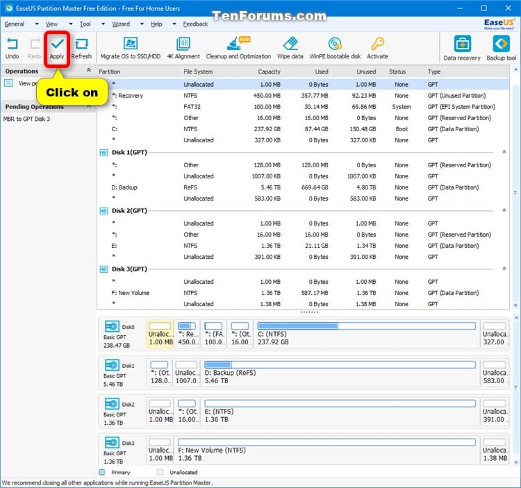
Task: Select F: New Volume (NTFS) partition block
Action: pyautogui.click(x=326, y=450)
